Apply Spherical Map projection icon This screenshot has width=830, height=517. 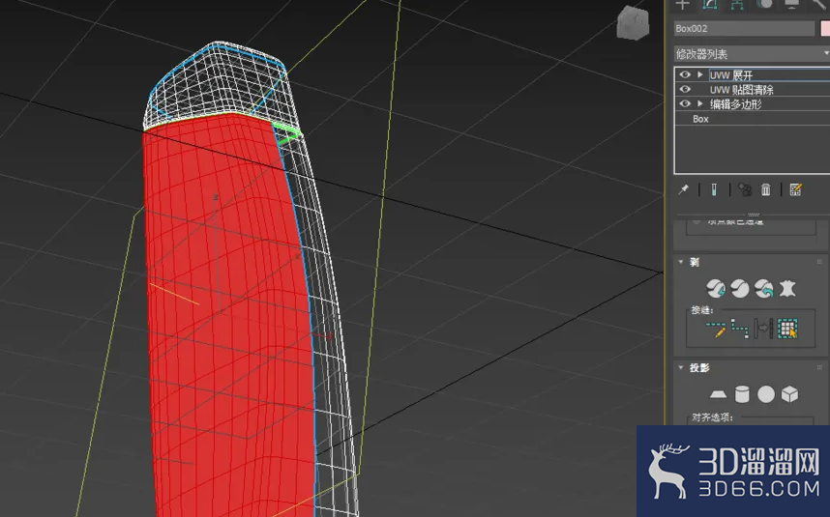766,394
